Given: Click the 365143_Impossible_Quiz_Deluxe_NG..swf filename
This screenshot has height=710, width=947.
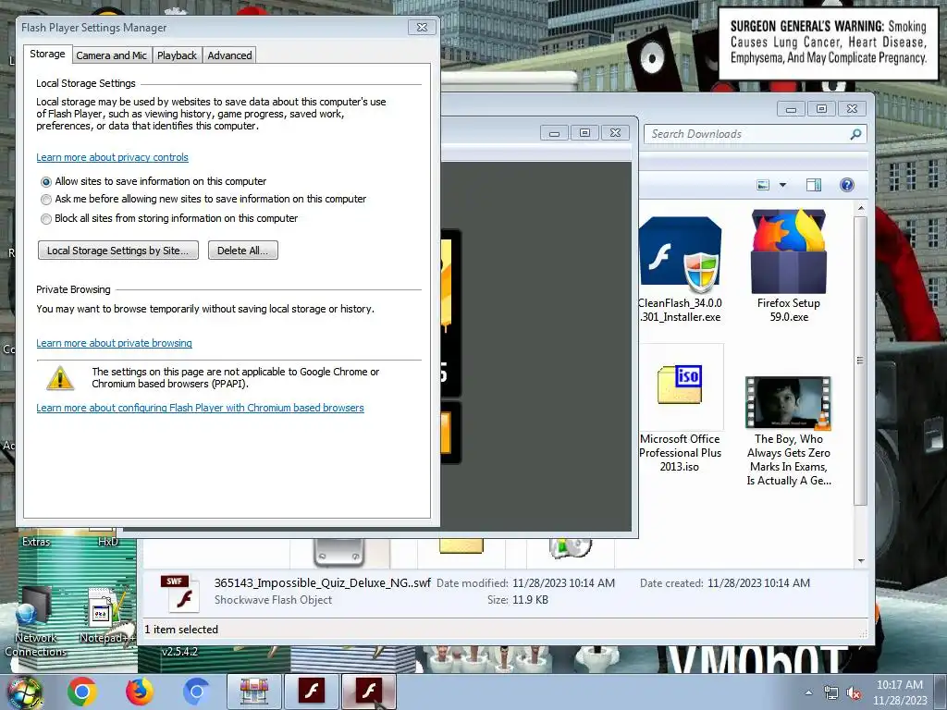Looking at the screenshot, I should [x=323, y=583].
